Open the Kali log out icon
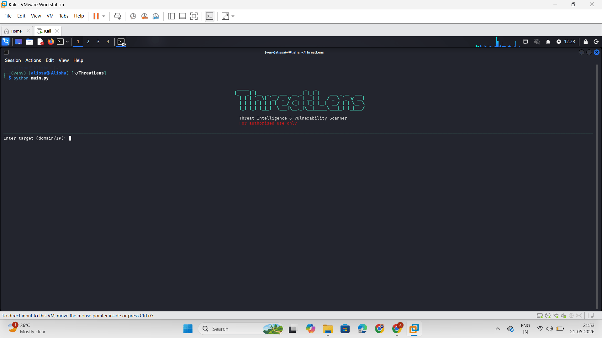Viewport: 602px width, 338px height. 596,42
